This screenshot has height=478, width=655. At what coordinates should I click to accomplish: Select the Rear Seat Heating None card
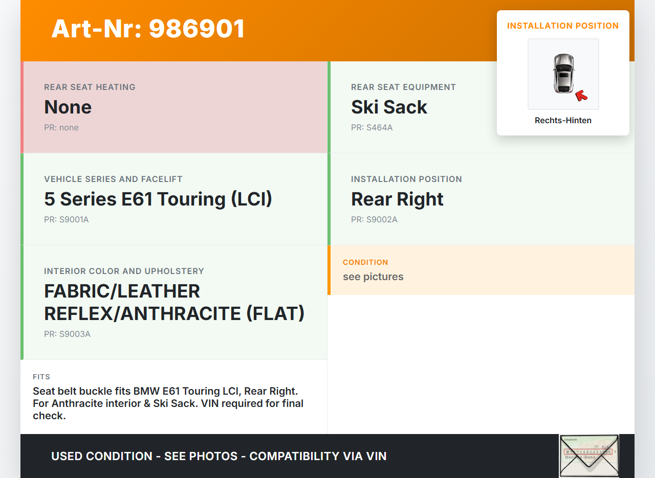point(175,107)
